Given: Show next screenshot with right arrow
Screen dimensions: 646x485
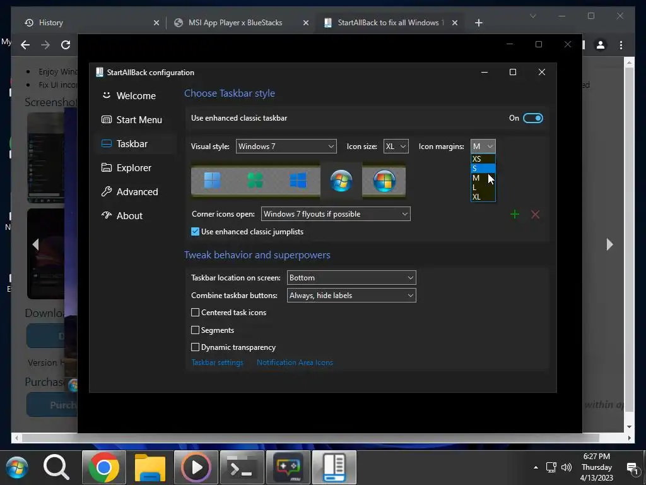Looking at the screenshot, I should [610, 244].
